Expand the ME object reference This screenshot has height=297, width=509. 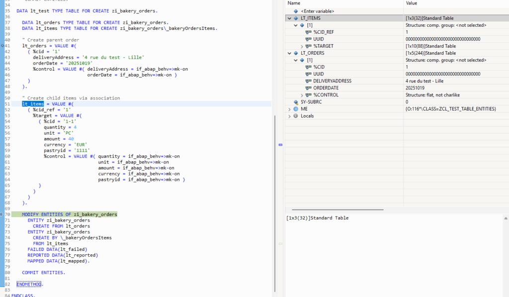(289, 109)
